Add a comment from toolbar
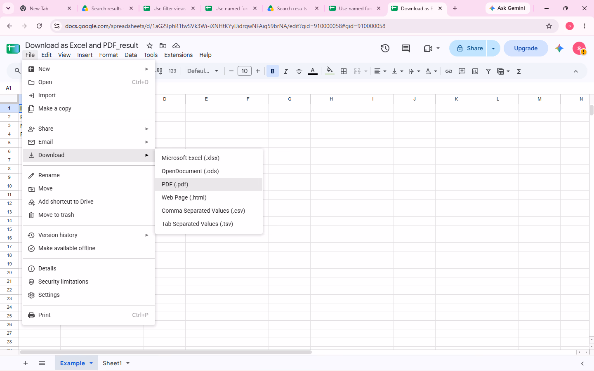The image size is (594, 371). 462,71
